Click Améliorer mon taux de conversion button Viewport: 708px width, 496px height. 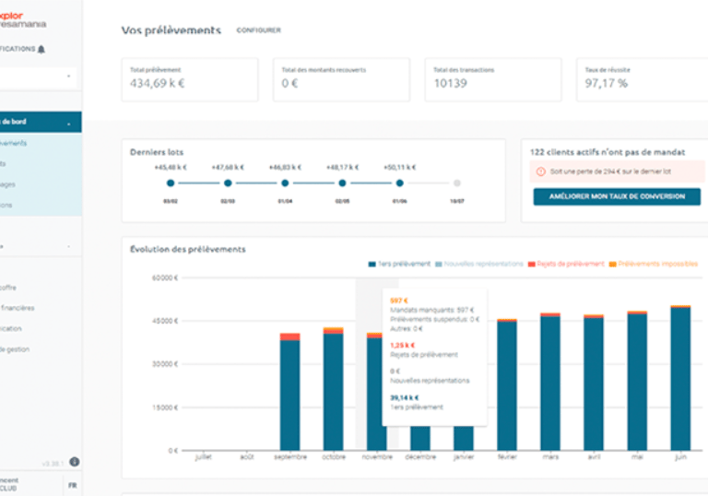(617, 196)
